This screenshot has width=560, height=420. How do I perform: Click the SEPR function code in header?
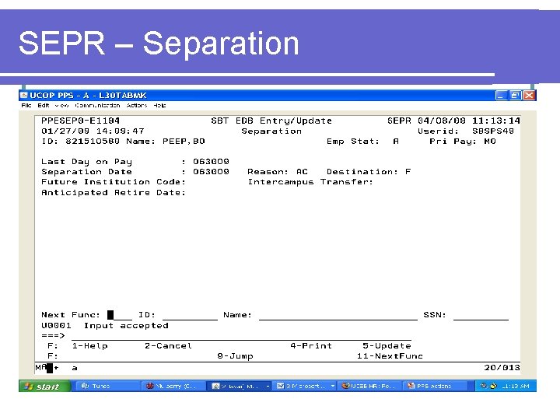coord(399,121)
